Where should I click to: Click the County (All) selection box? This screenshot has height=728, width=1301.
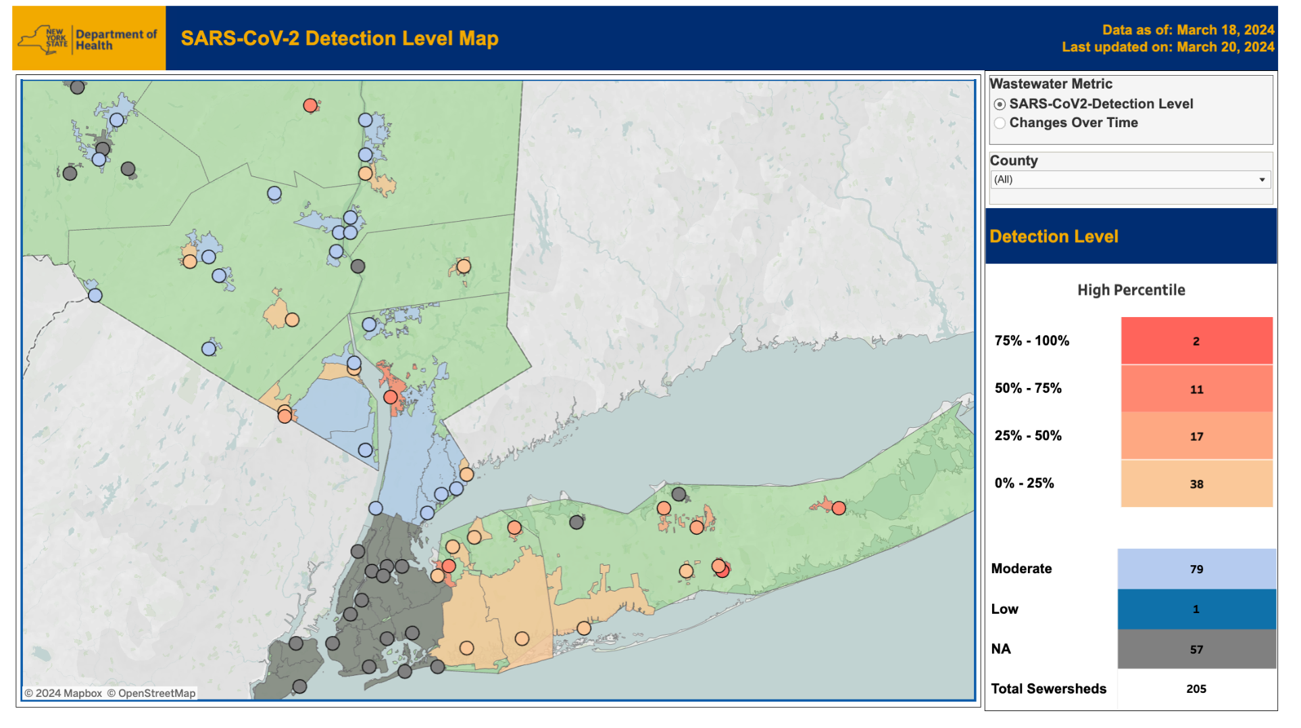click(x=1122, y=180)
